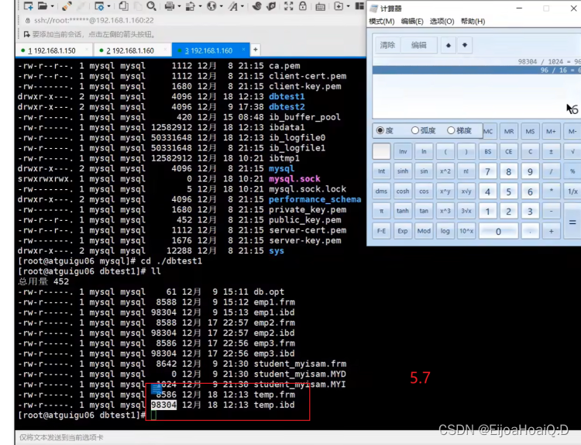
Task: Close the first 192.168.1.150 tab
Action: coord(87,50)
